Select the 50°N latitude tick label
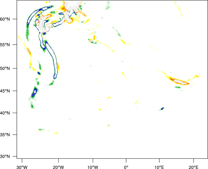 pyautogui.click(x=9, y=68)
